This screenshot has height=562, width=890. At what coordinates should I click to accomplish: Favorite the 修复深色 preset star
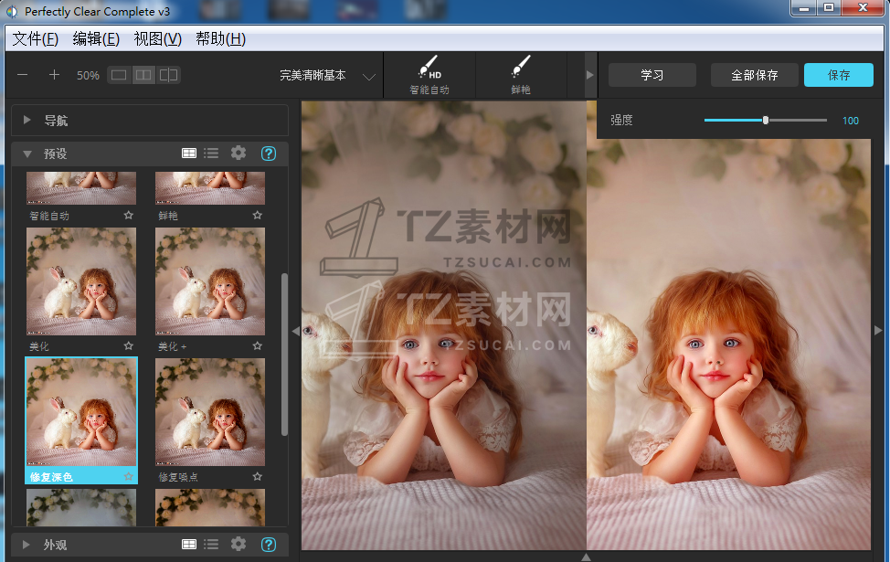tap(129, 476)
